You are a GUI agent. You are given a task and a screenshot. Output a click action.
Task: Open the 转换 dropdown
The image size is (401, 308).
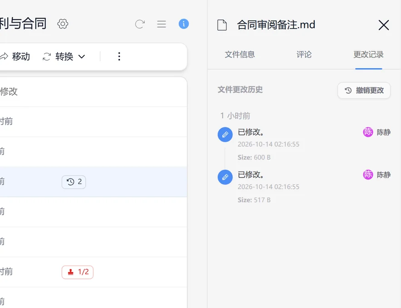coord(64,57)
